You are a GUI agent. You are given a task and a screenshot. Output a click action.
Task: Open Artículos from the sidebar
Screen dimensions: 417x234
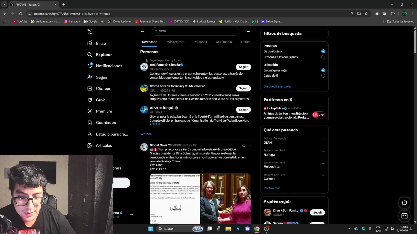tap(100, 145)
